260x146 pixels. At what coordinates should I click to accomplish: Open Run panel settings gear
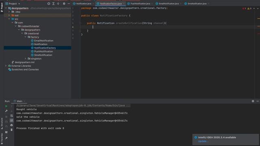[253, 101]
